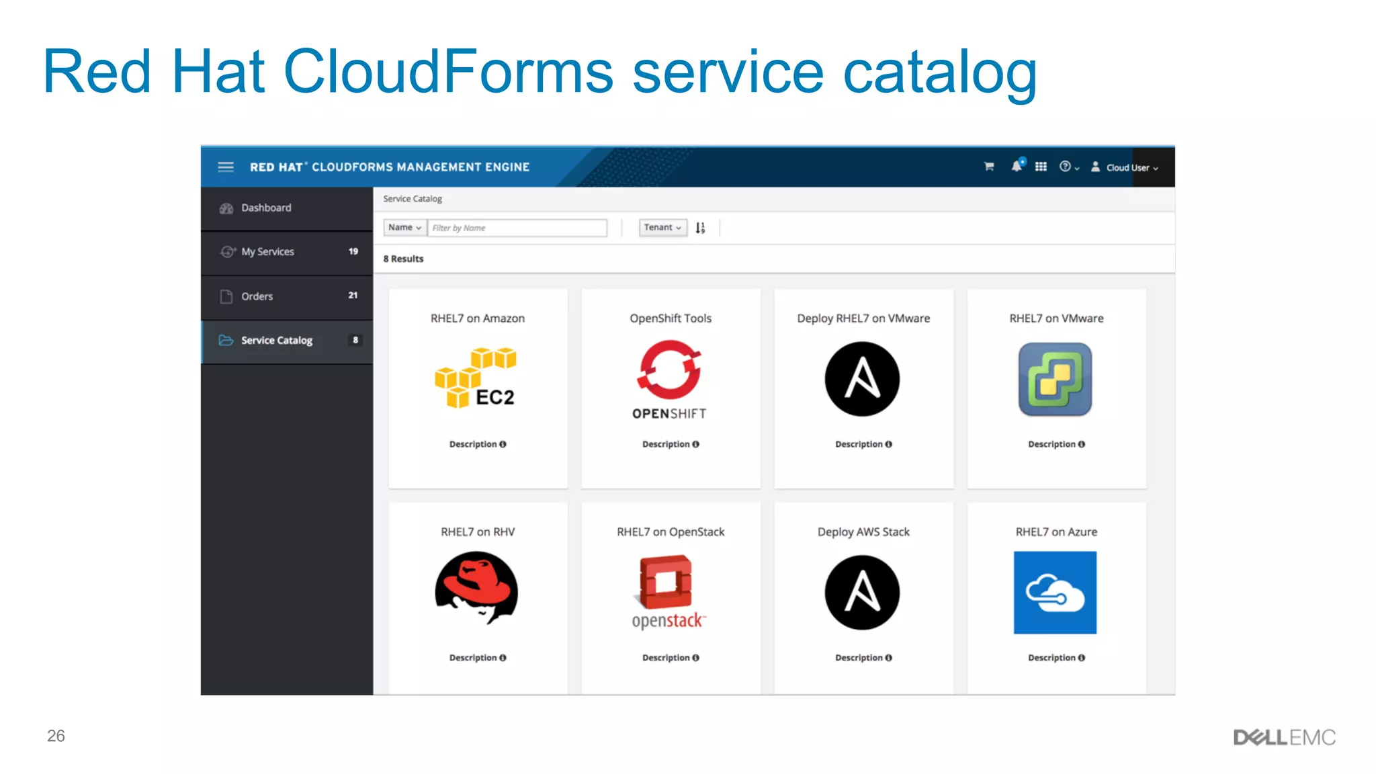1376x774 pixels.
Task: Open the application grid launcher icon
Action: click(1041, 167)
